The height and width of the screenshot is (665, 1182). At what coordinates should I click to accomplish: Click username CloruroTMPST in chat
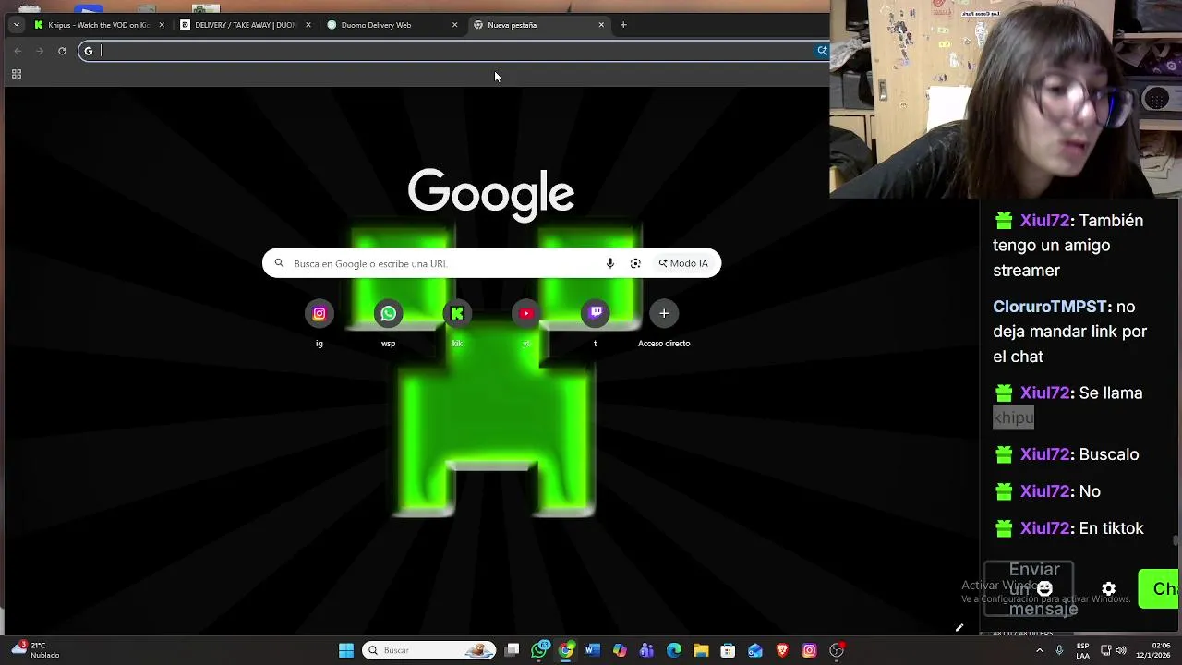pyautogui.click(x=1050, y=307)
